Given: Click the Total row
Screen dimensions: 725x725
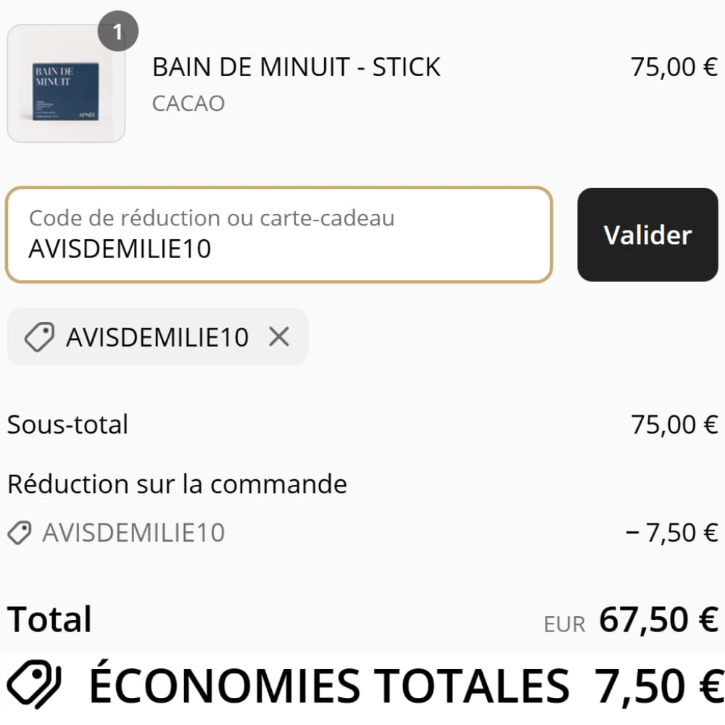Looking at the screenshot, I should pyautogui.click(x=48, y=618).
